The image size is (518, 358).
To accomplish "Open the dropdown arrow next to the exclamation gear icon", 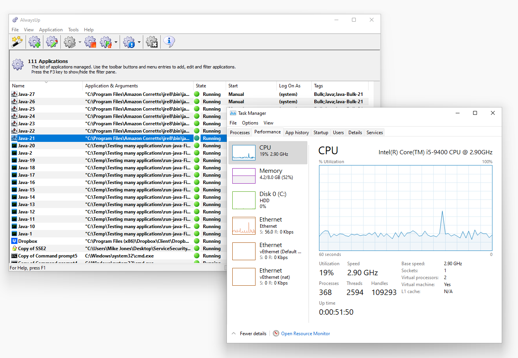I will [x=139, y=42].
